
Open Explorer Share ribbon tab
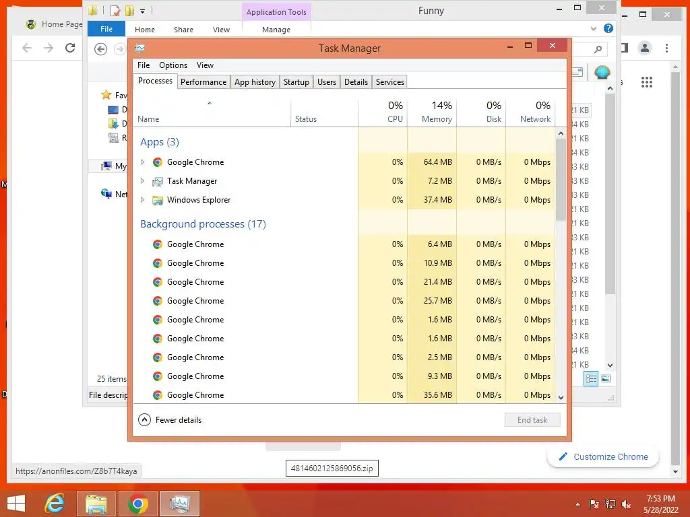[x=183, y=30]
